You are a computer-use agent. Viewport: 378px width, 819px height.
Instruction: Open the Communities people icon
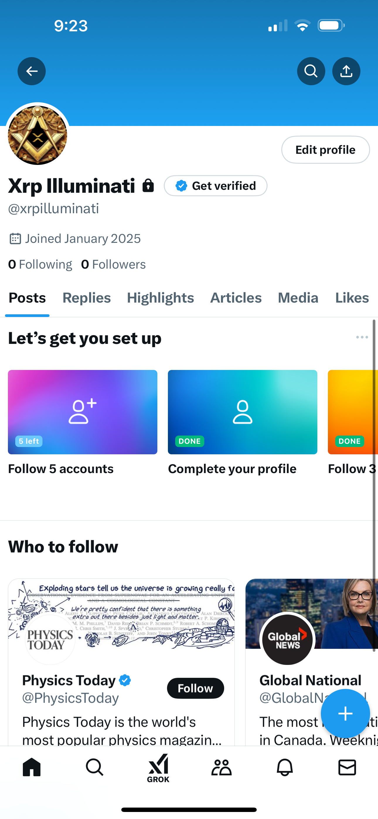pyautogui.click(x=222, y=767)
